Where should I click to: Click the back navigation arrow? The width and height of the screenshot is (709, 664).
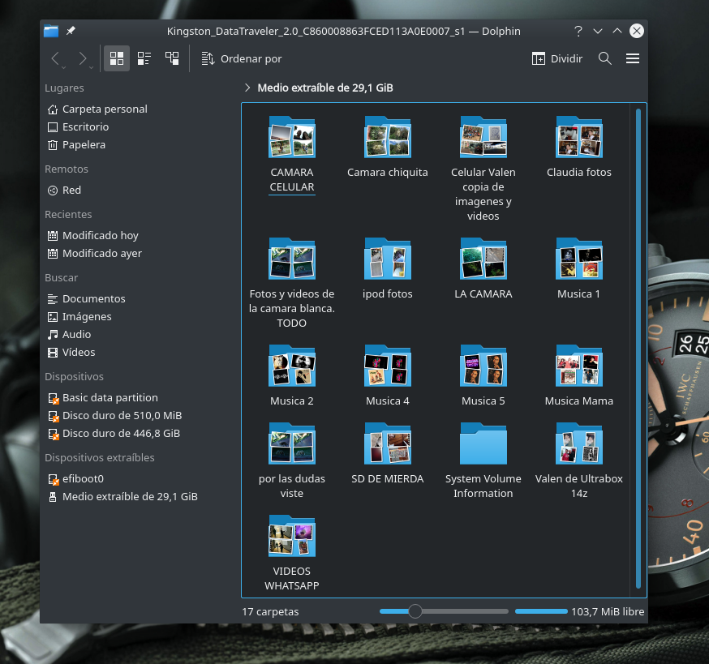(55, 58)
